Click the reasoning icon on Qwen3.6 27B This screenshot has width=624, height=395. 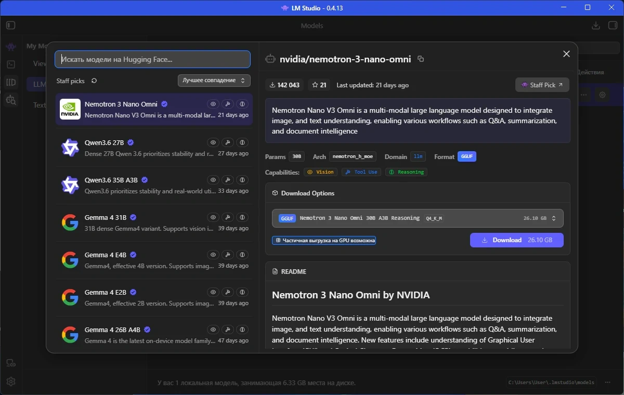[242, 142]
